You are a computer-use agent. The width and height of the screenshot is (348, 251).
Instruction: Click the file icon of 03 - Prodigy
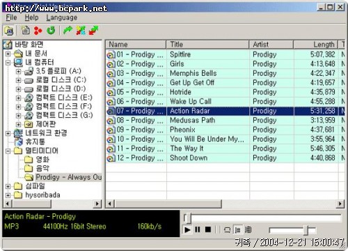(111, 74)
